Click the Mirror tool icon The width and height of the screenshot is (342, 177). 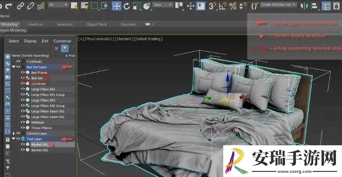click(x=304, y=6)
